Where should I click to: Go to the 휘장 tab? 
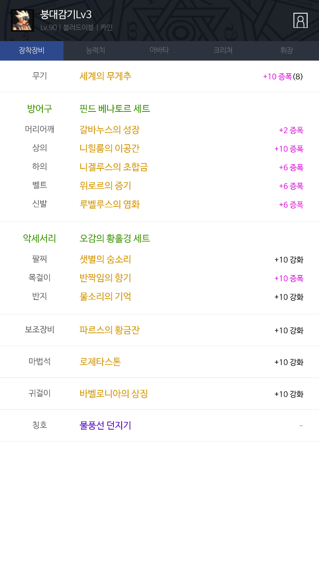[287, 51]
